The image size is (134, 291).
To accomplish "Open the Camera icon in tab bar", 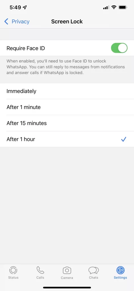I will pos(67,271).
